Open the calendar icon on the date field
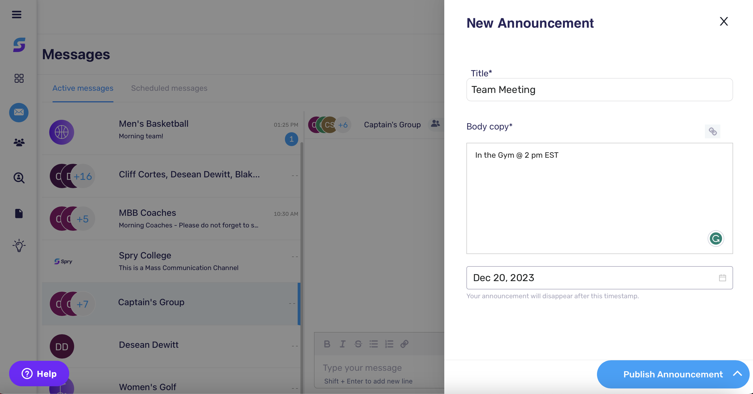 (723, 278)
